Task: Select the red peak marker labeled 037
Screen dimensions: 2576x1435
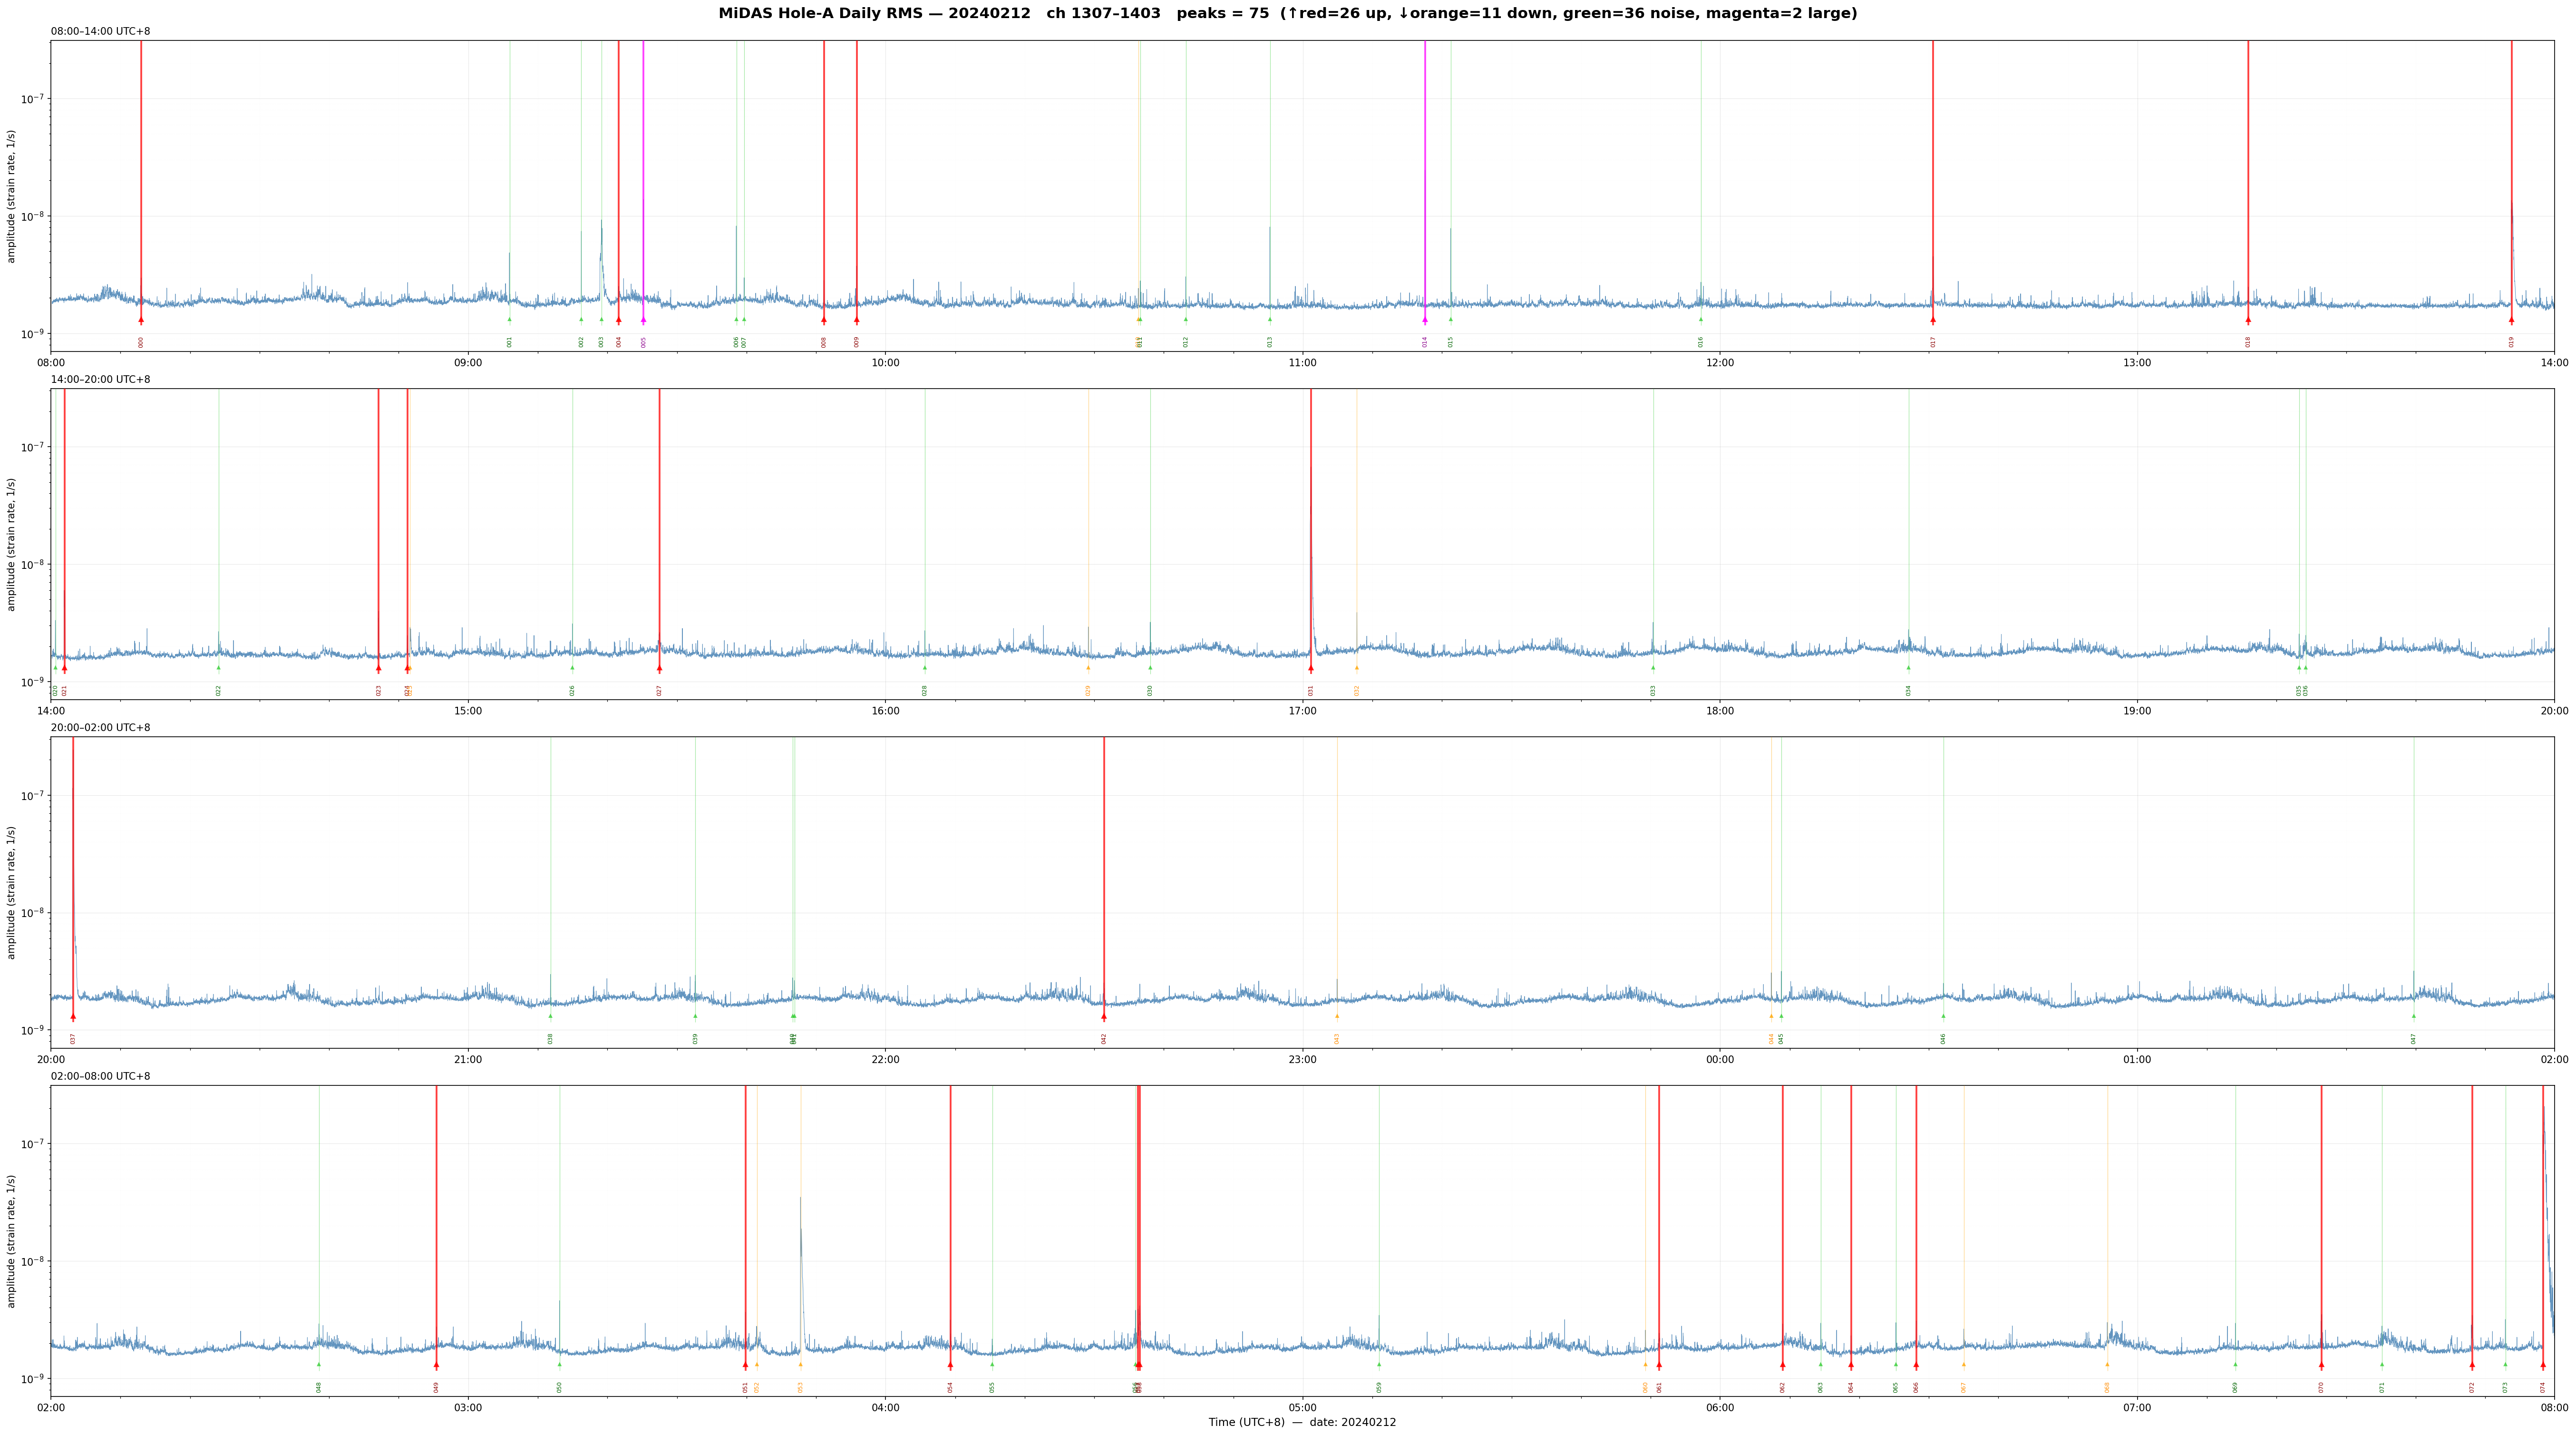Action: coord(73,1017)
